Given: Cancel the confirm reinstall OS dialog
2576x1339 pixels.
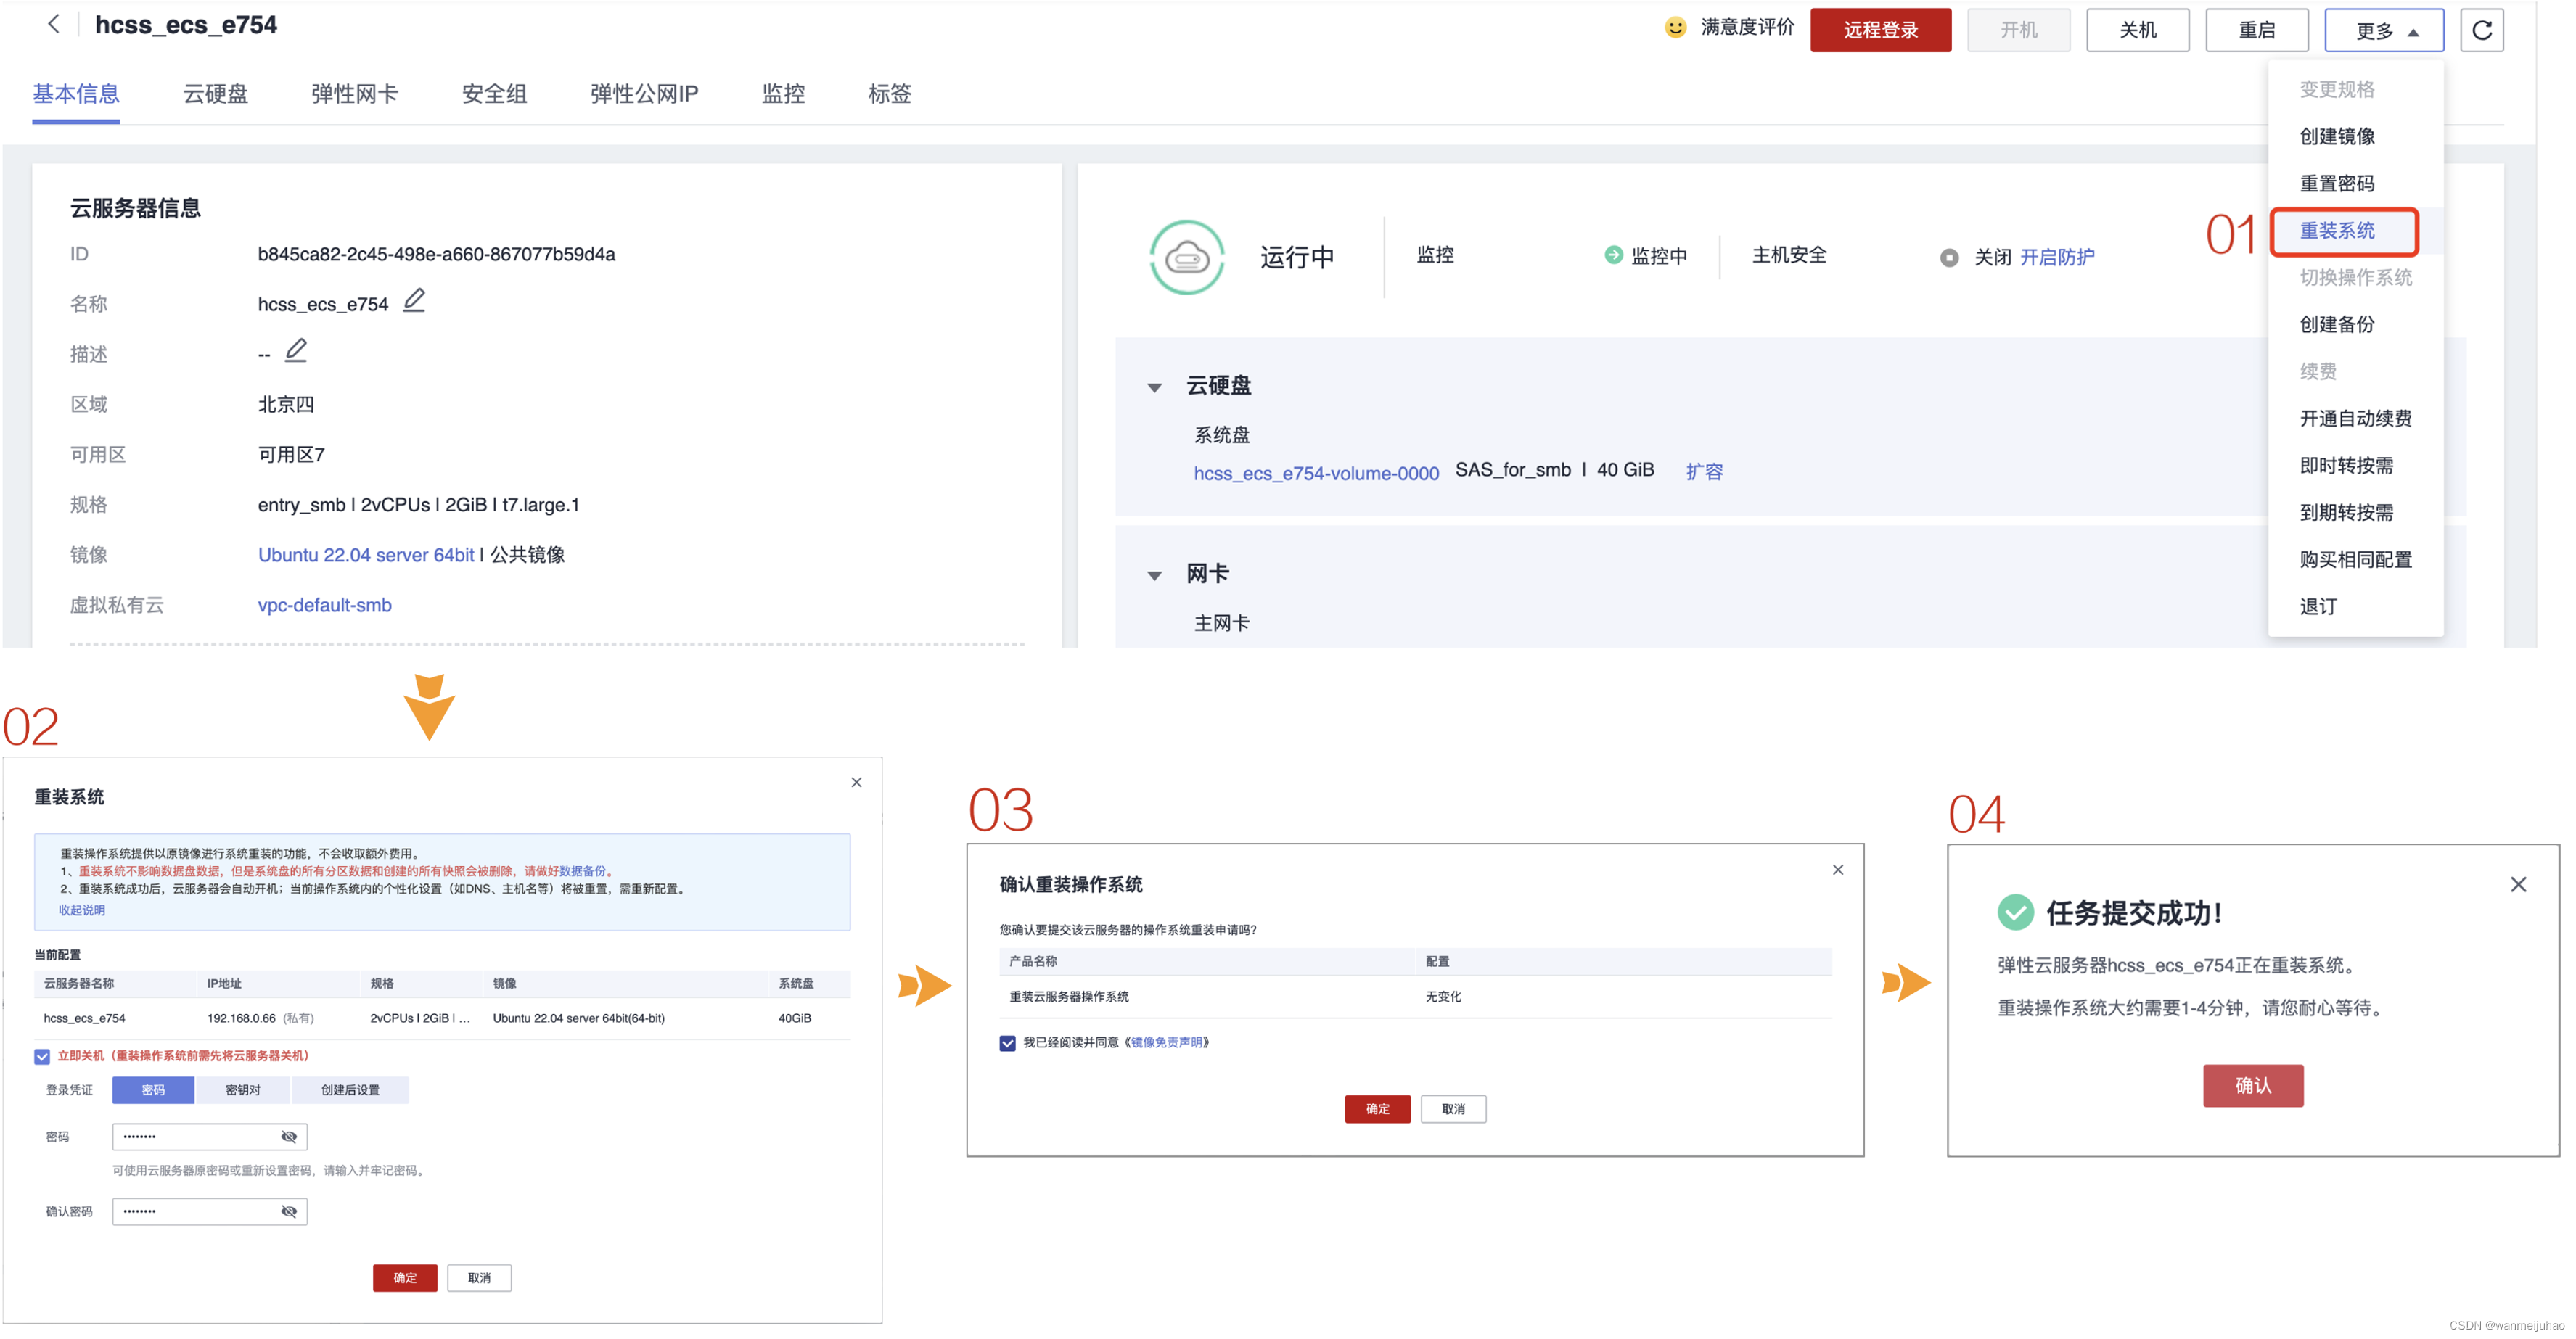Looking at the screenshot, I should [1453, 1108].
